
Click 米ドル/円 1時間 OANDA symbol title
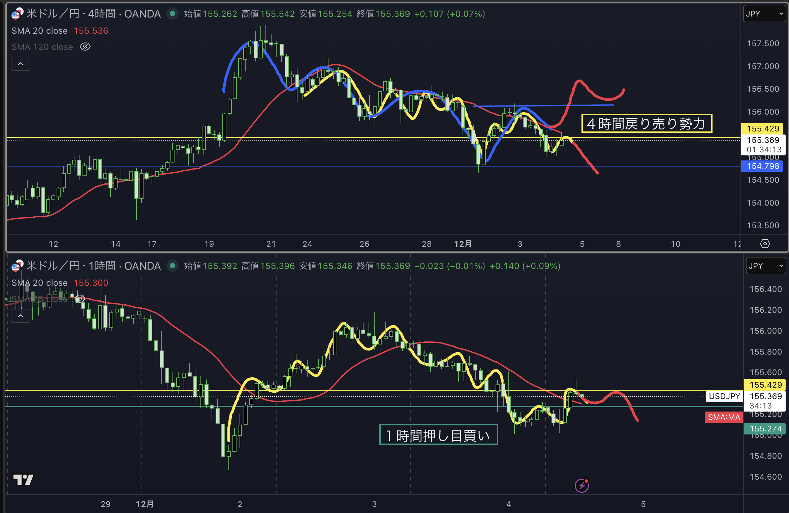point(93,266)
